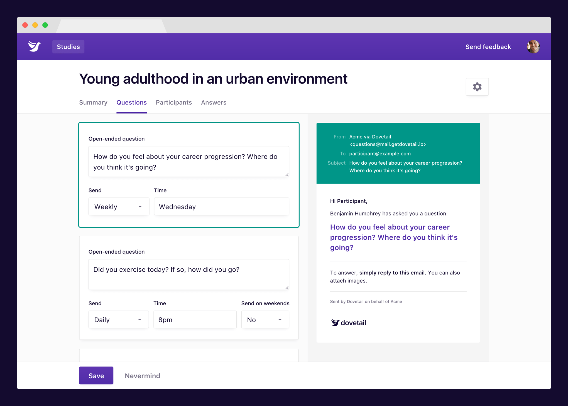The image size is (568, 406).
Task: Open the Studies navigation button
Action: point(68,47)
